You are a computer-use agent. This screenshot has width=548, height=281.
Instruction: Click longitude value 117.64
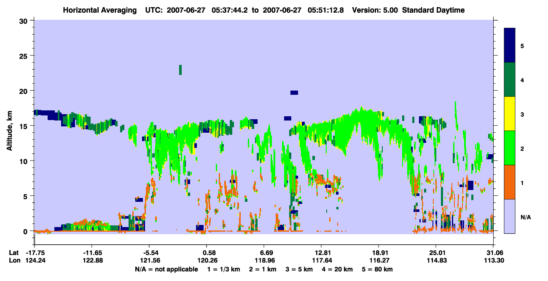pos(322,260)
